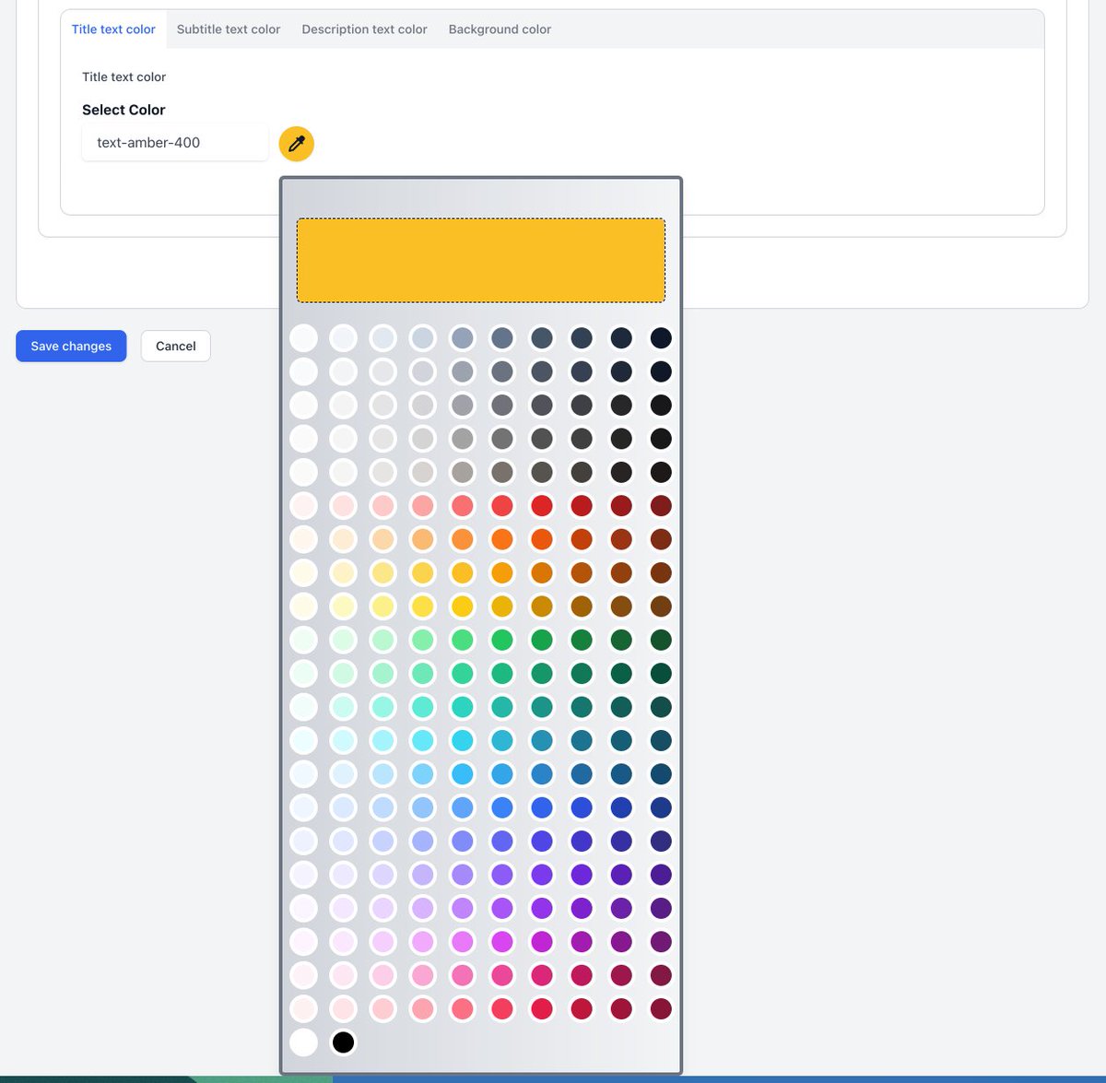This screenshot has height=1083, width=1106.
Task: Select the lightest swatch in the red row
Action: (x=303, y=506)
